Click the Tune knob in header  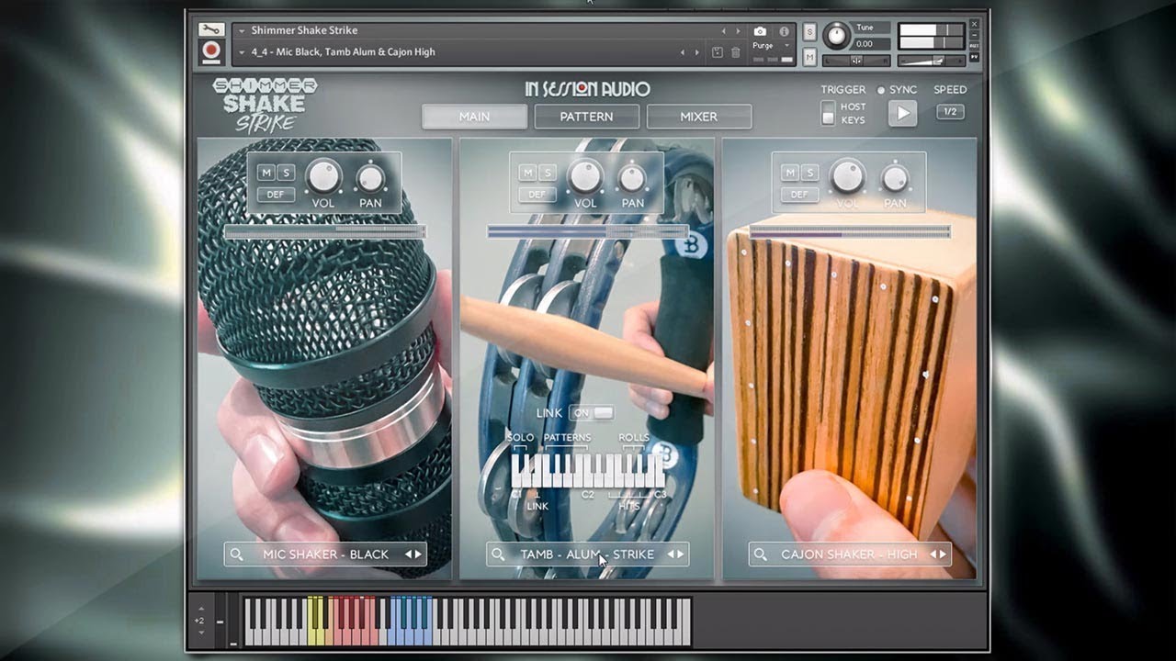click(x=836, y=36)
